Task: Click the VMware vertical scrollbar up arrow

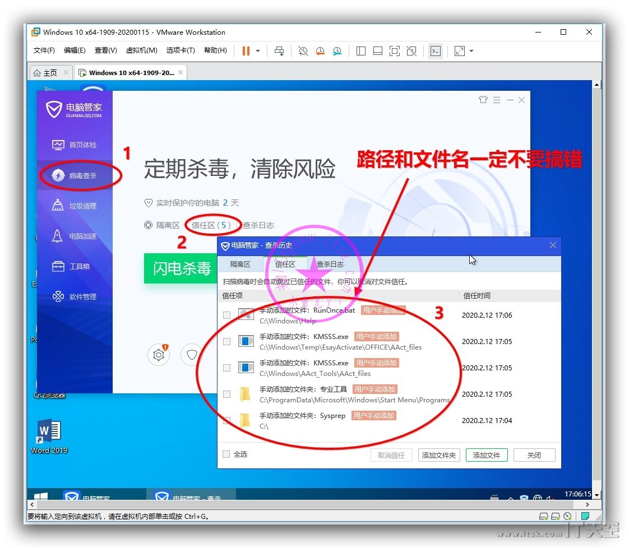Action: click(597, 85)
